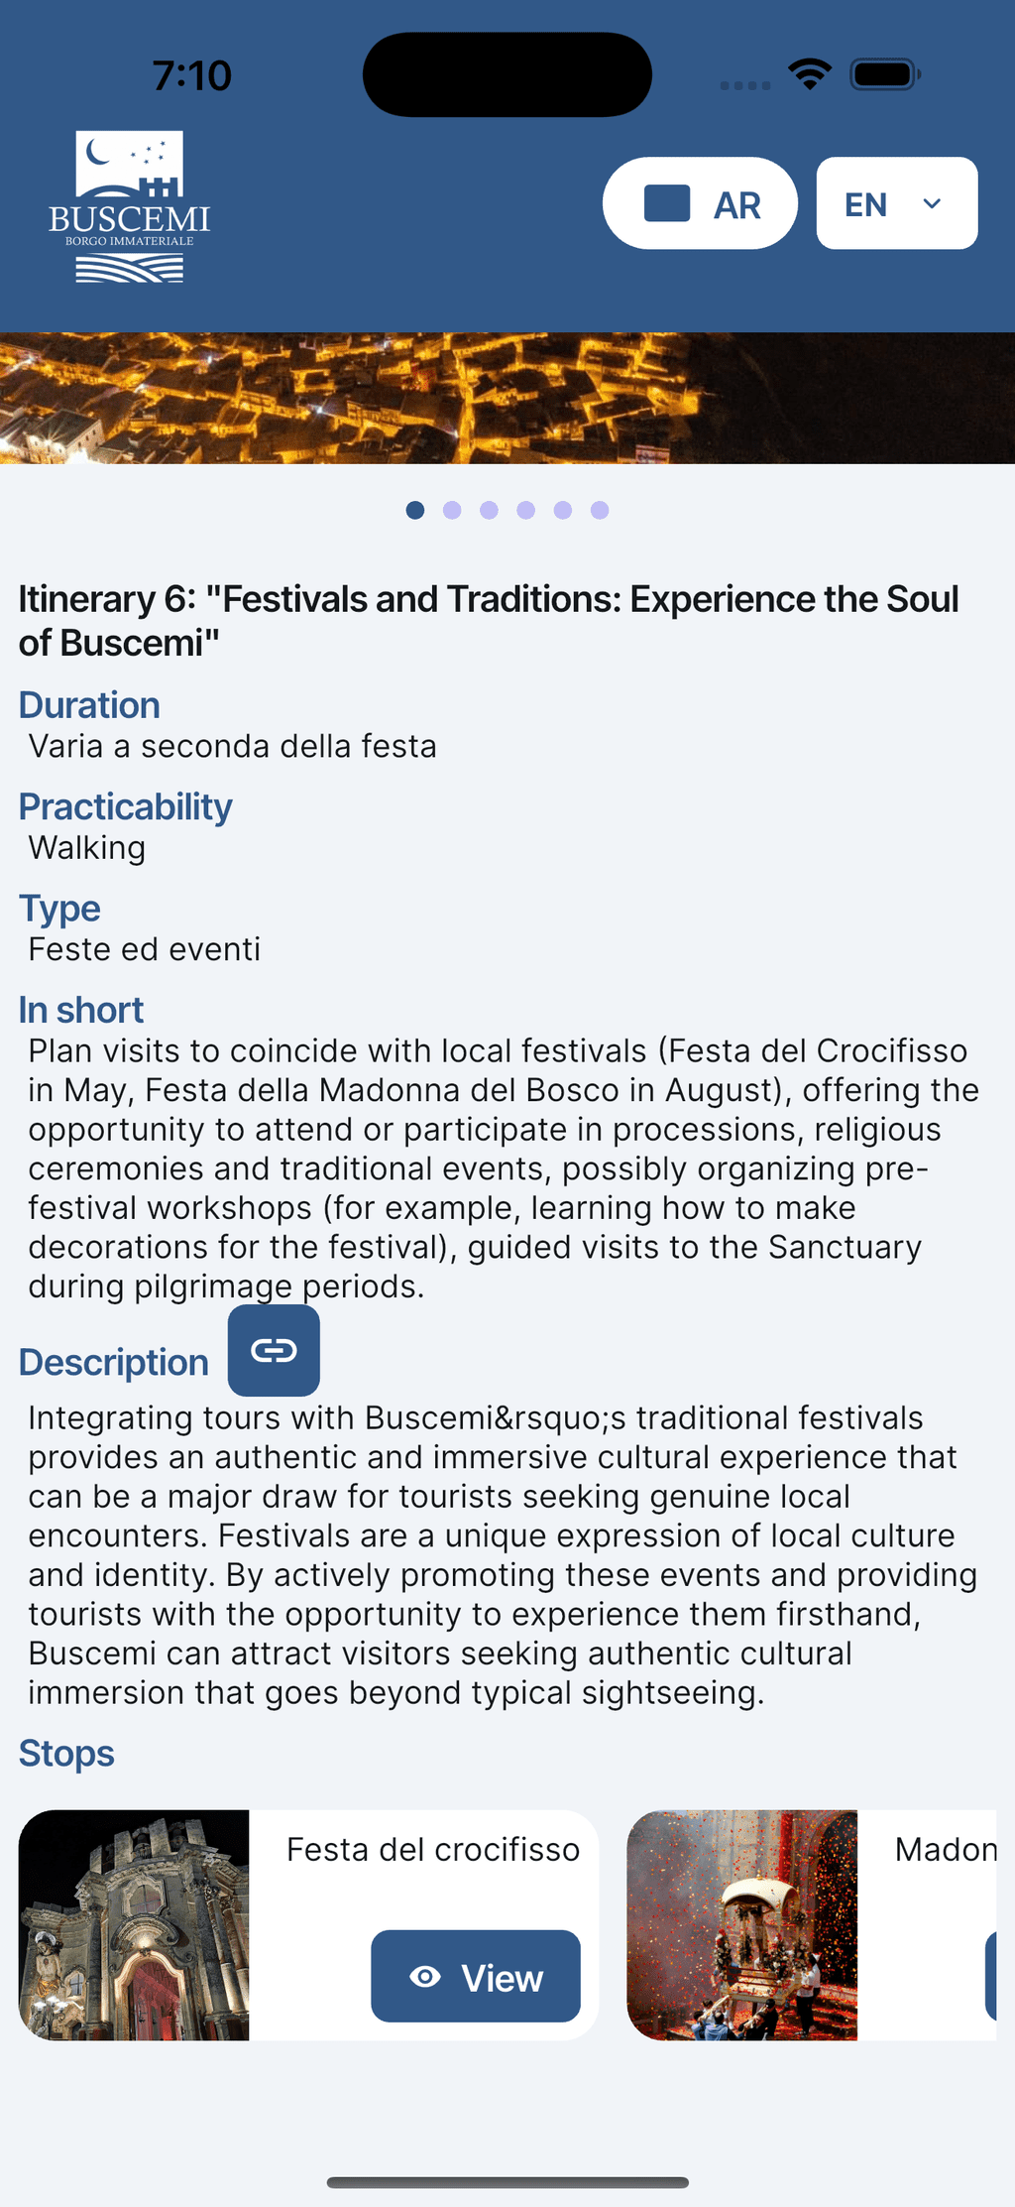The width and height of the screenshot is (1015, 2207).
Task: Tap the Buscemi Borgo Immateriale logo
Action: click(x=130, y=206)
